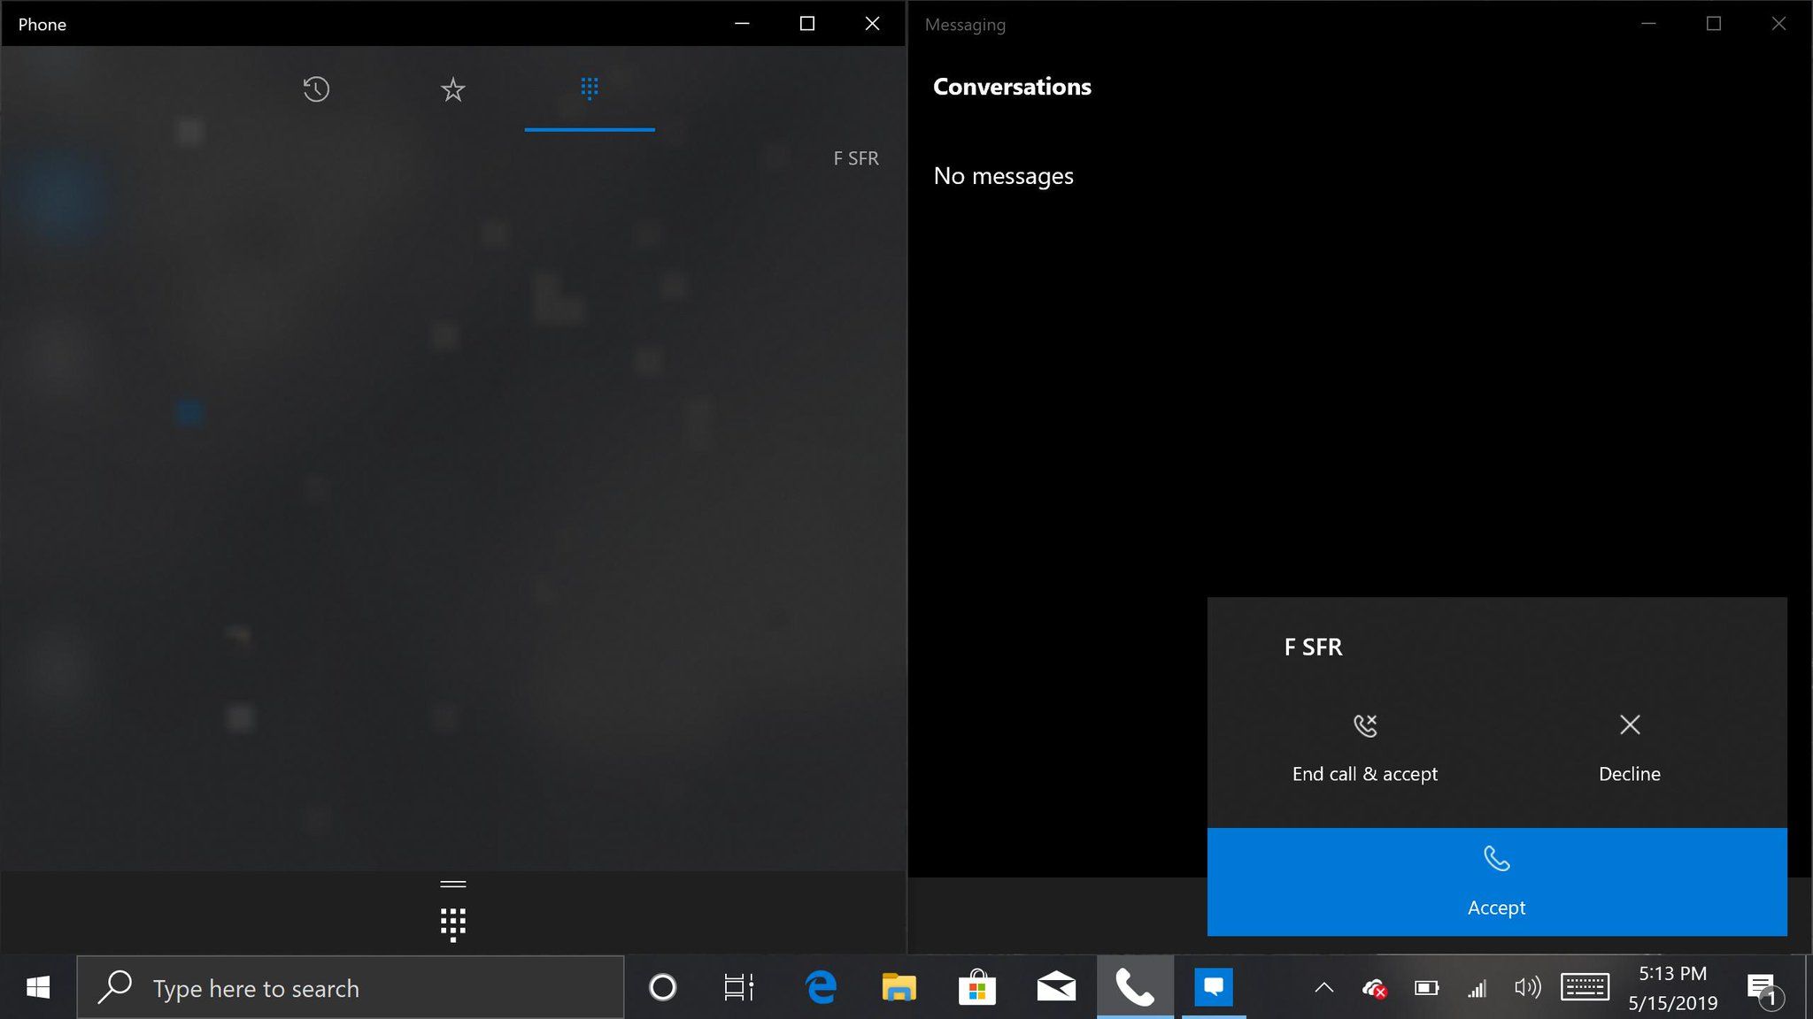Click F SFR carrier label in Phone
The width and height of the screenshot is (1813, 1019).
click(x=856, y=158)
